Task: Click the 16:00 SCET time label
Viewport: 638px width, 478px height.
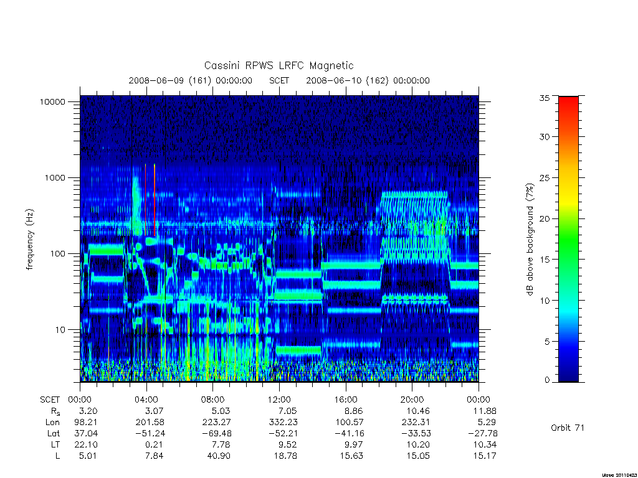Action: point(345,400)
